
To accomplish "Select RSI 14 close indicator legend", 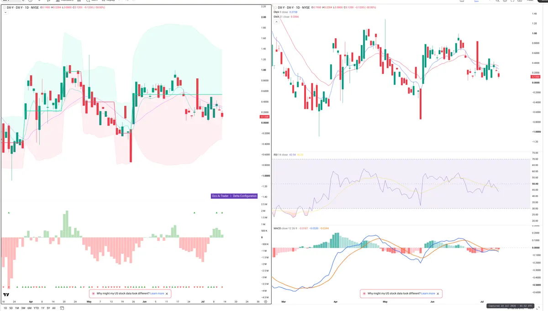I will pos(281,155).
